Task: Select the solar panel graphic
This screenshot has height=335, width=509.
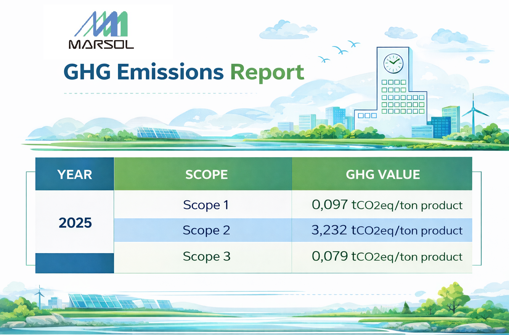Action: [157, 133]
